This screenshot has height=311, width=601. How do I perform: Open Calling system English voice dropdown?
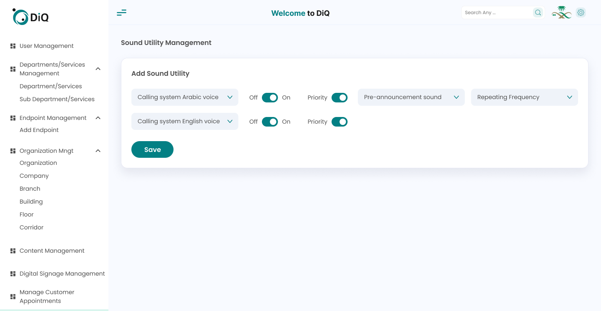pos(185,121)
